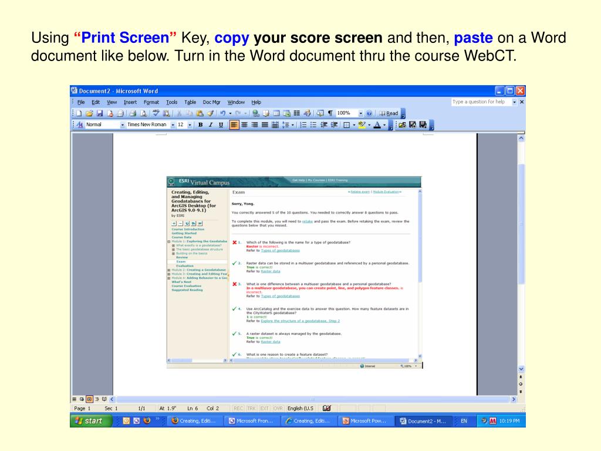The height and width of the screenshot is (451, 601).
Task: Click the EN language bar indicator
Action: 464,420
